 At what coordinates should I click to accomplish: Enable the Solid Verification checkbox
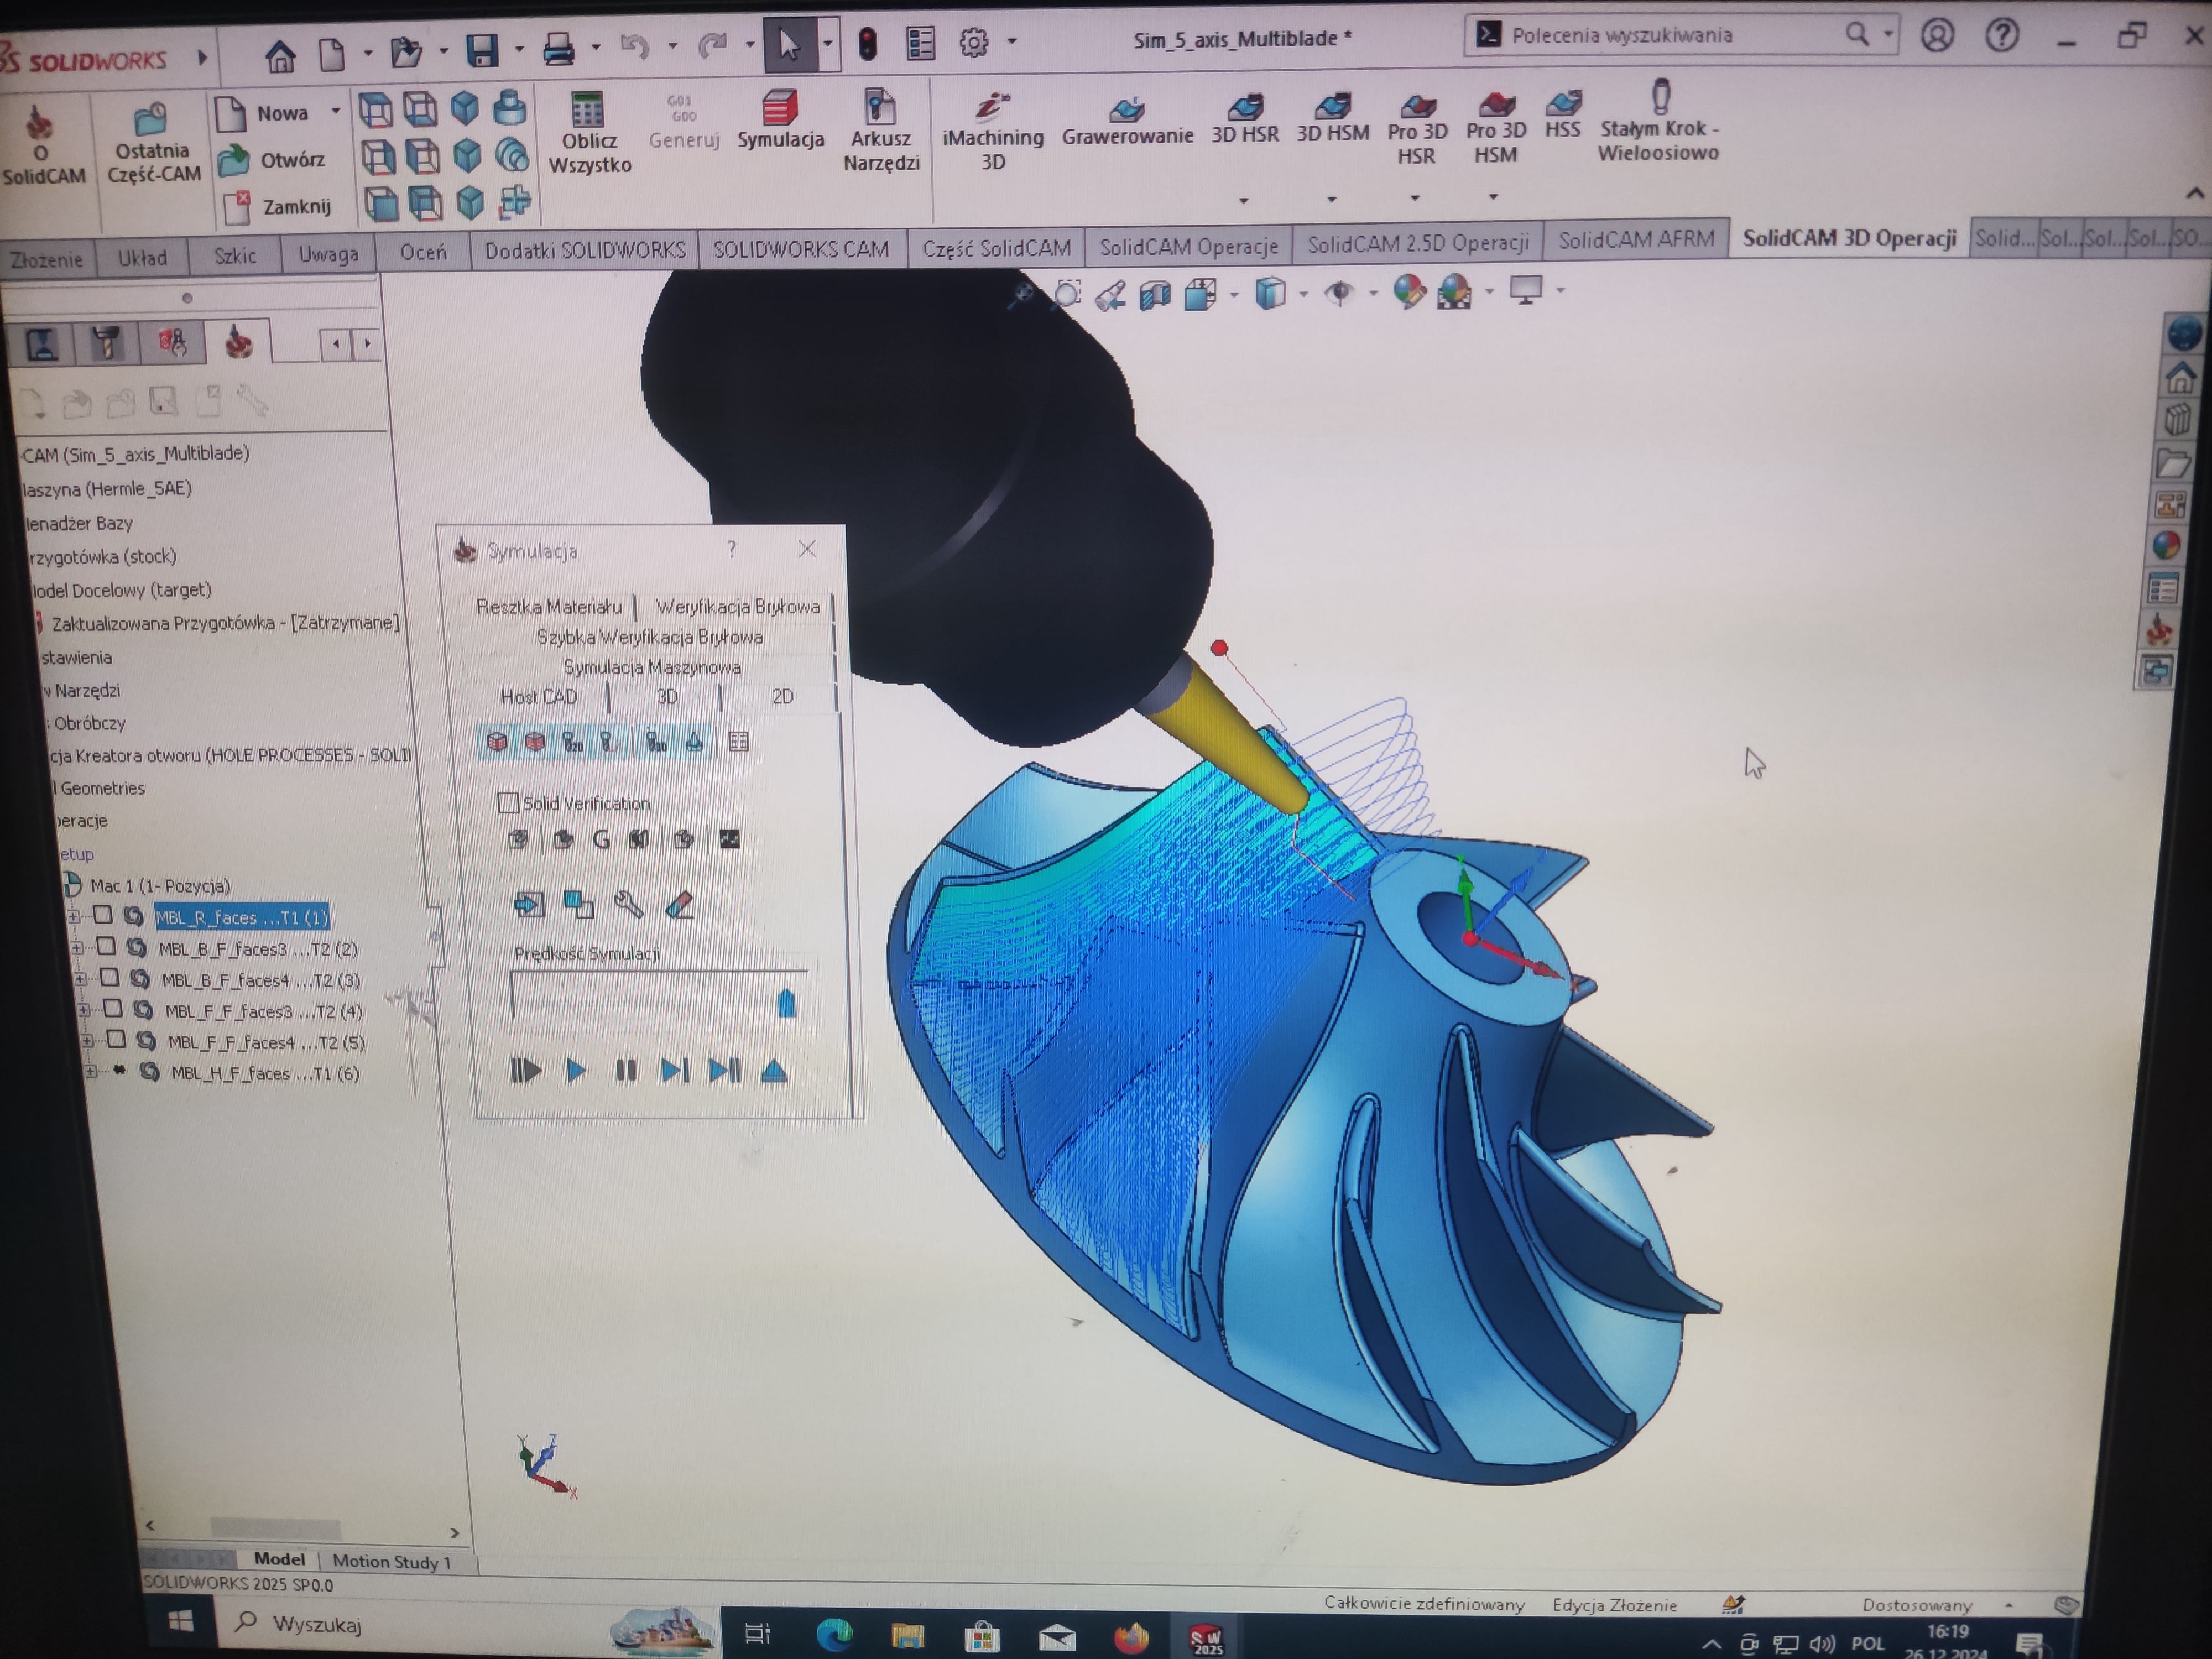pyautogui.click(x=508, y=803)
